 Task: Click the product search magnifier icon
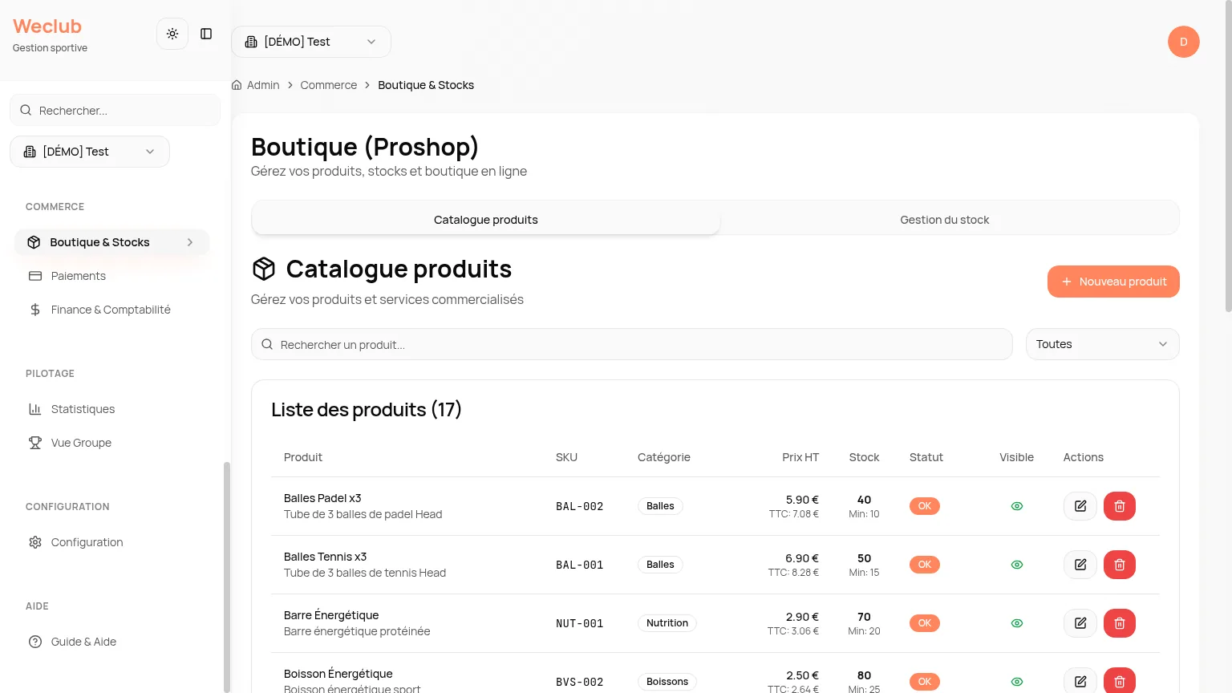click(267, 344)
